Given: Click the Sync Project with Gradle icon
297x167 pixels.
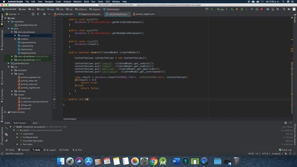Looking at the screenshot, I should (x=268, y=9).
